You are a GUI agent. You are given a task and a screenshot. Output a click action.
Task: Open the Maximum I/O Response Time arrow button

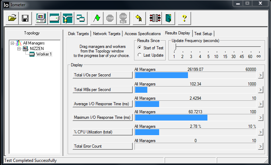pyautogui.click(x=261, y=118)
